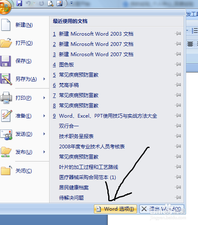Click the open folder icon beside 打开(O)
The image size is (198, 225).
coord(6,43)
